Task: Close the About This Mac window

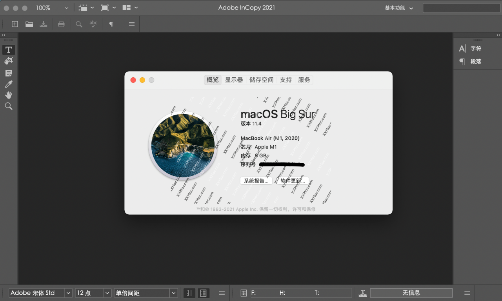Action: pyautogui.click(x=133, y=80)
